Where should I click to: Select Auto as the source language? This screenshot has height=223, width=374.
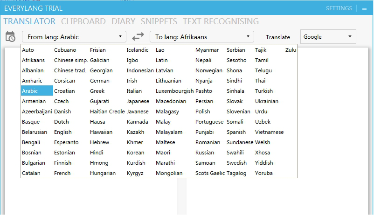point(28,50)
